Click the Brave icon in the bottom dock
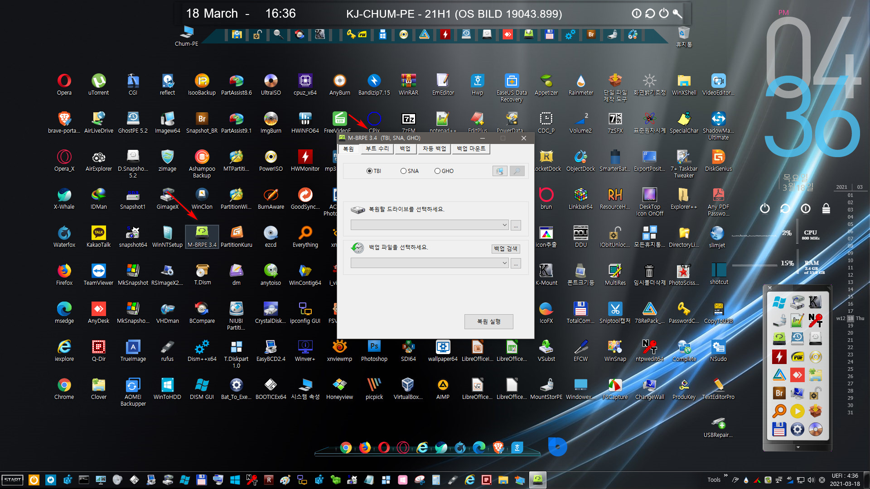 498,448
